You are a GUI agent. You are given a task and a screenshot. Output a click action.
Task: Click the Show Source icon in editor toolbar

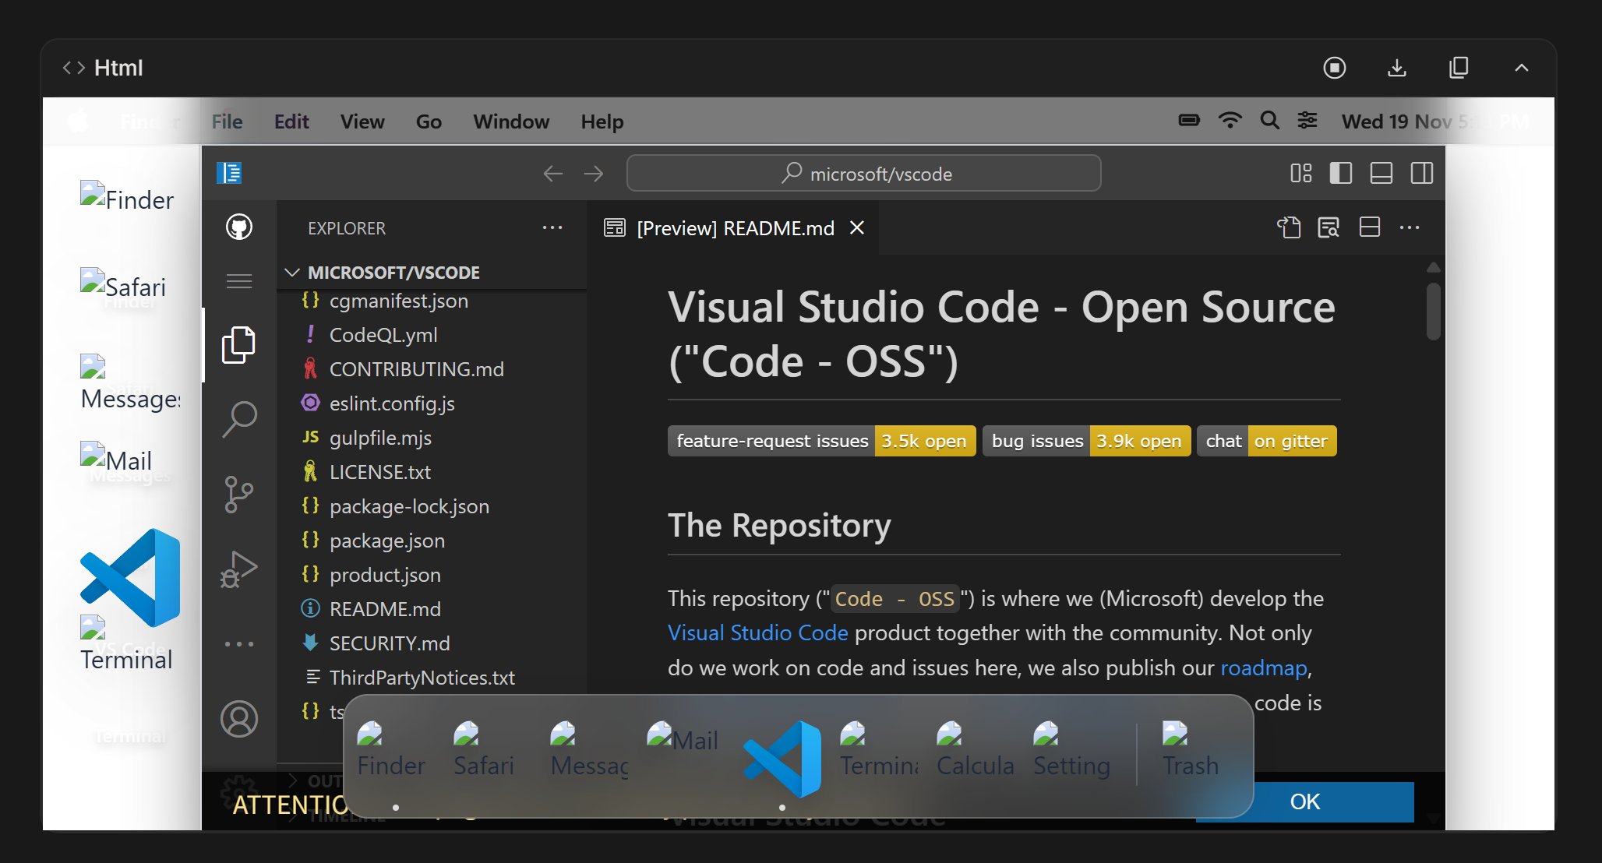[x=1289, y=227]
